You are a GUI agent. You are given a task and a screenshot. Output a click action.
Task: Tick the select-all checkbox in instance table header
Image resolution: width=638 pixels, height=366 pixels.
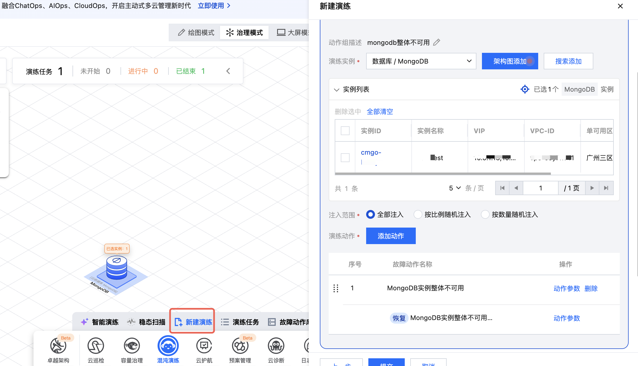(x=345, y=131)
